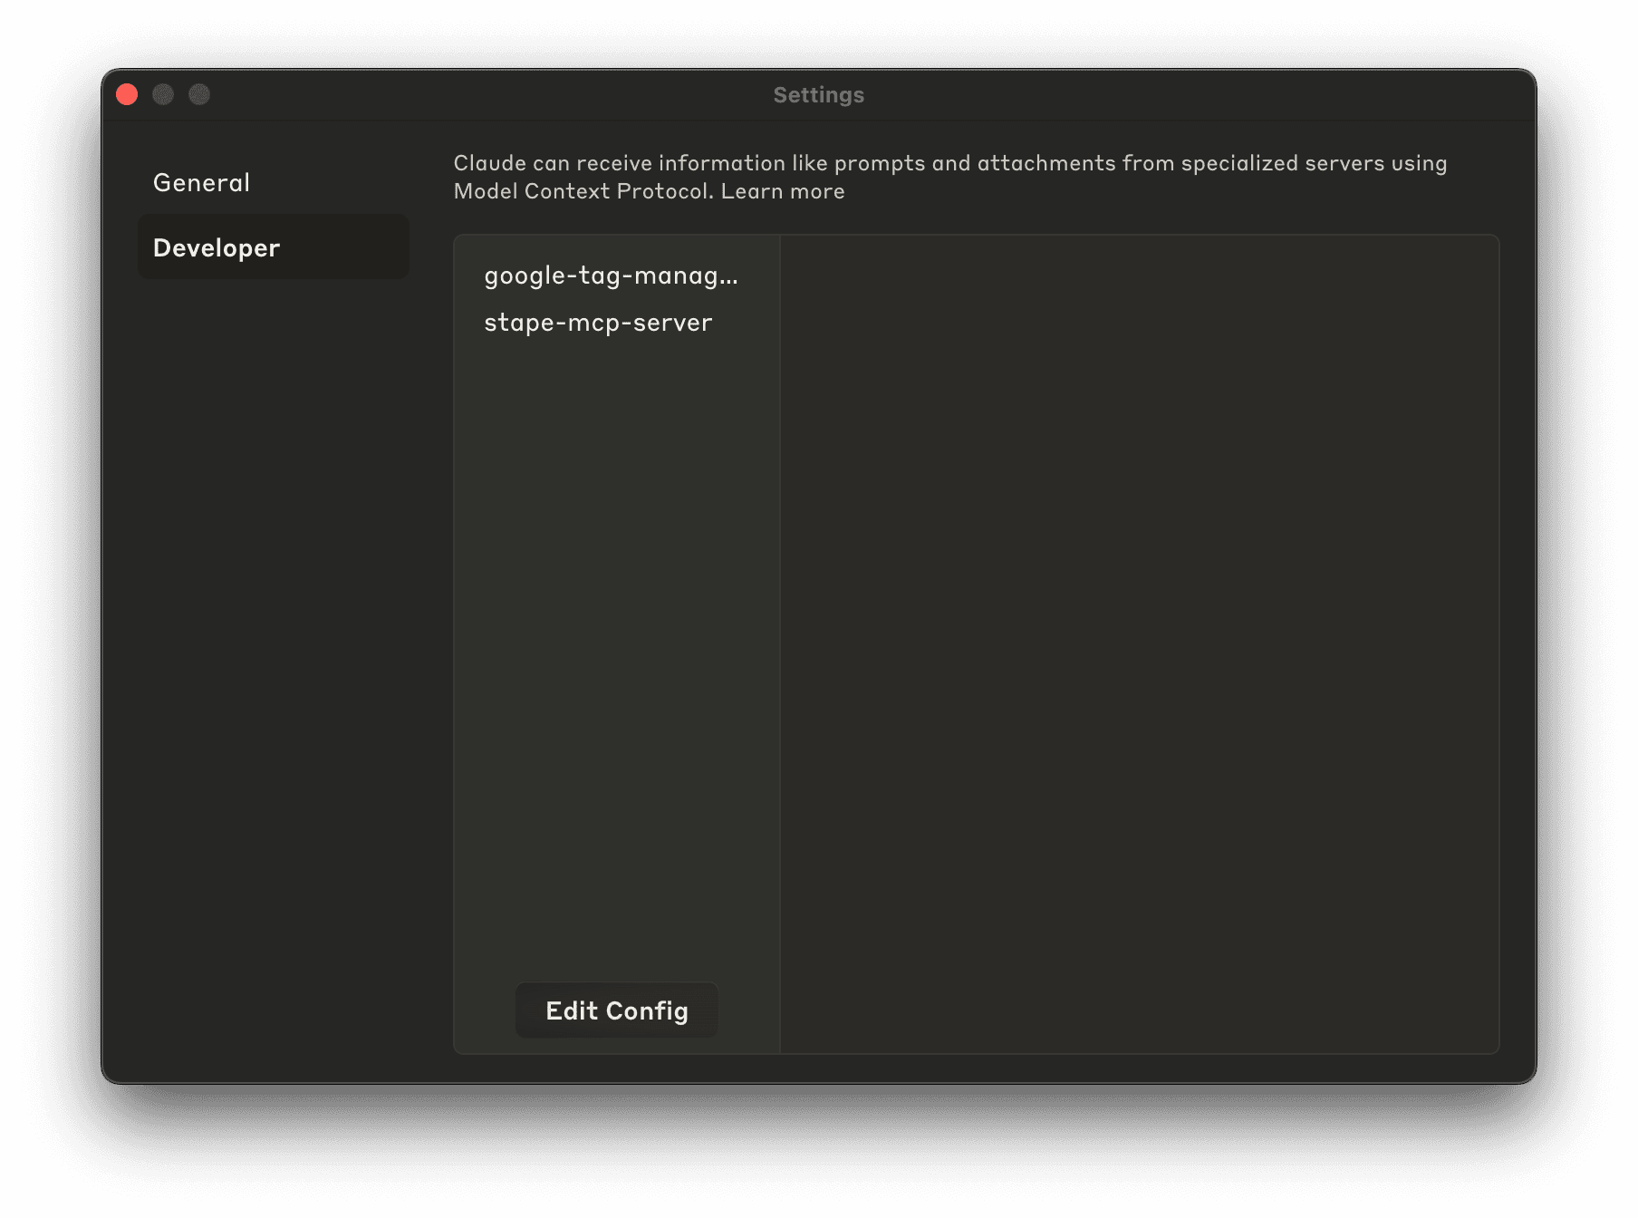Minimize the Settings window
The image size is (1638, 1218).
click(164, 94)
